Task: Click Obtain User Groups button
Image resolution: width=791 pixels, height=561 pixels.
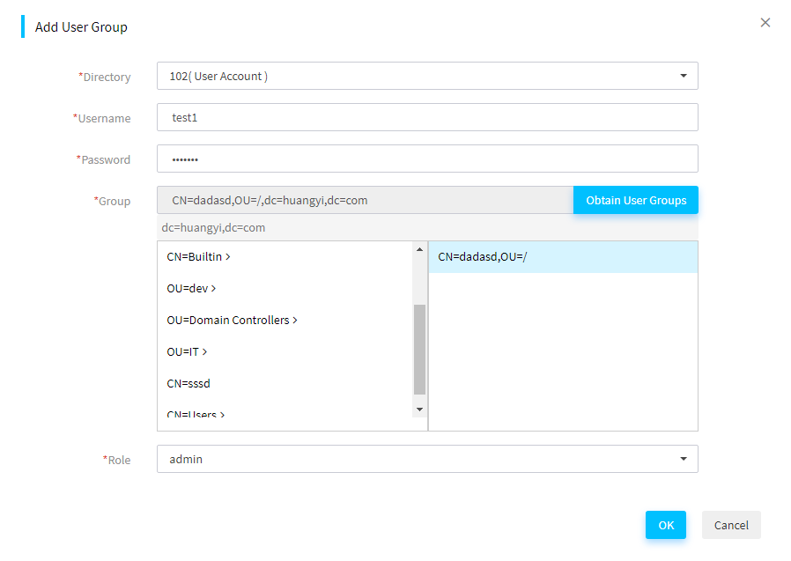Action: point(636,200)
